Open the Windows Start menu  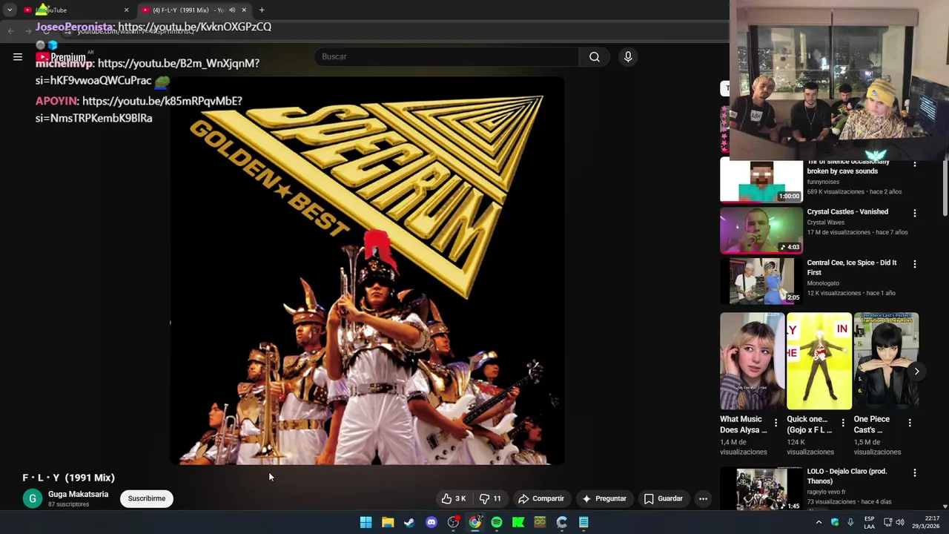pos(366,522)
